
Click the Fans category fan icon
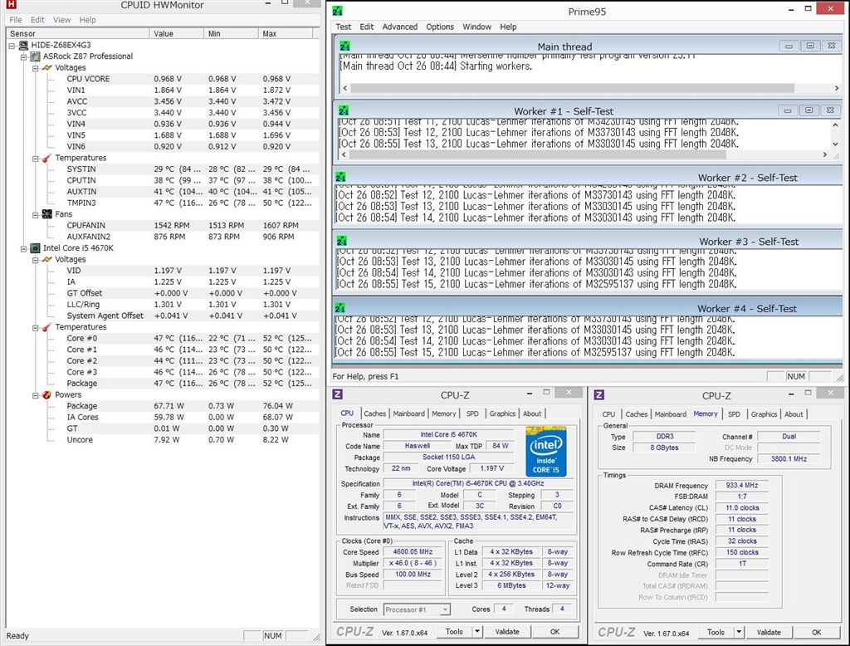(46, 214)
